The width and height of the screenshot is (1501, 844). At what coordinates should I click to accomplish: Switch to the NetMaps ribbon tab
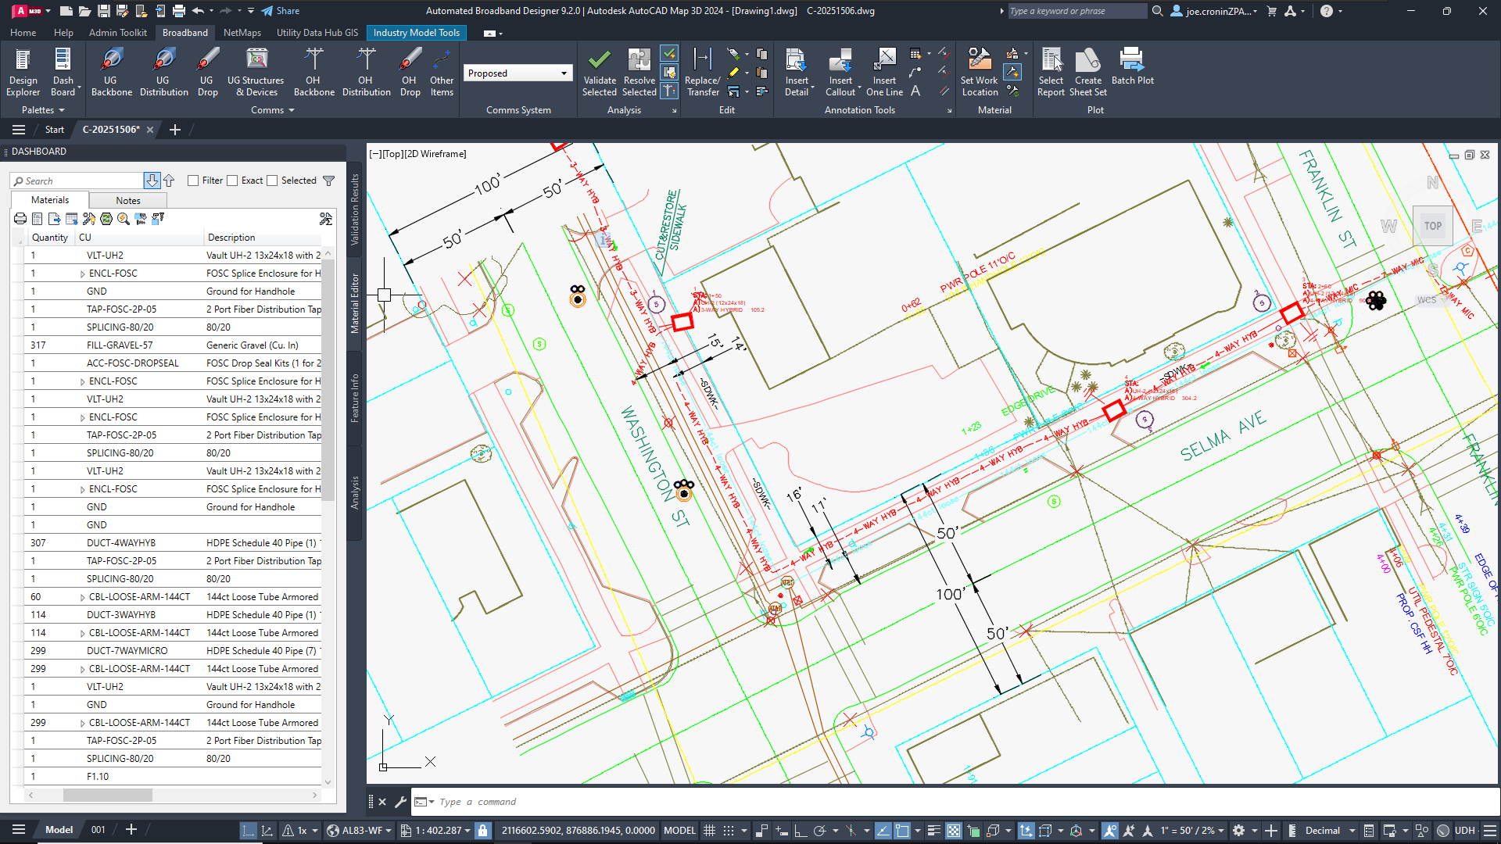[x=242, y=33]
